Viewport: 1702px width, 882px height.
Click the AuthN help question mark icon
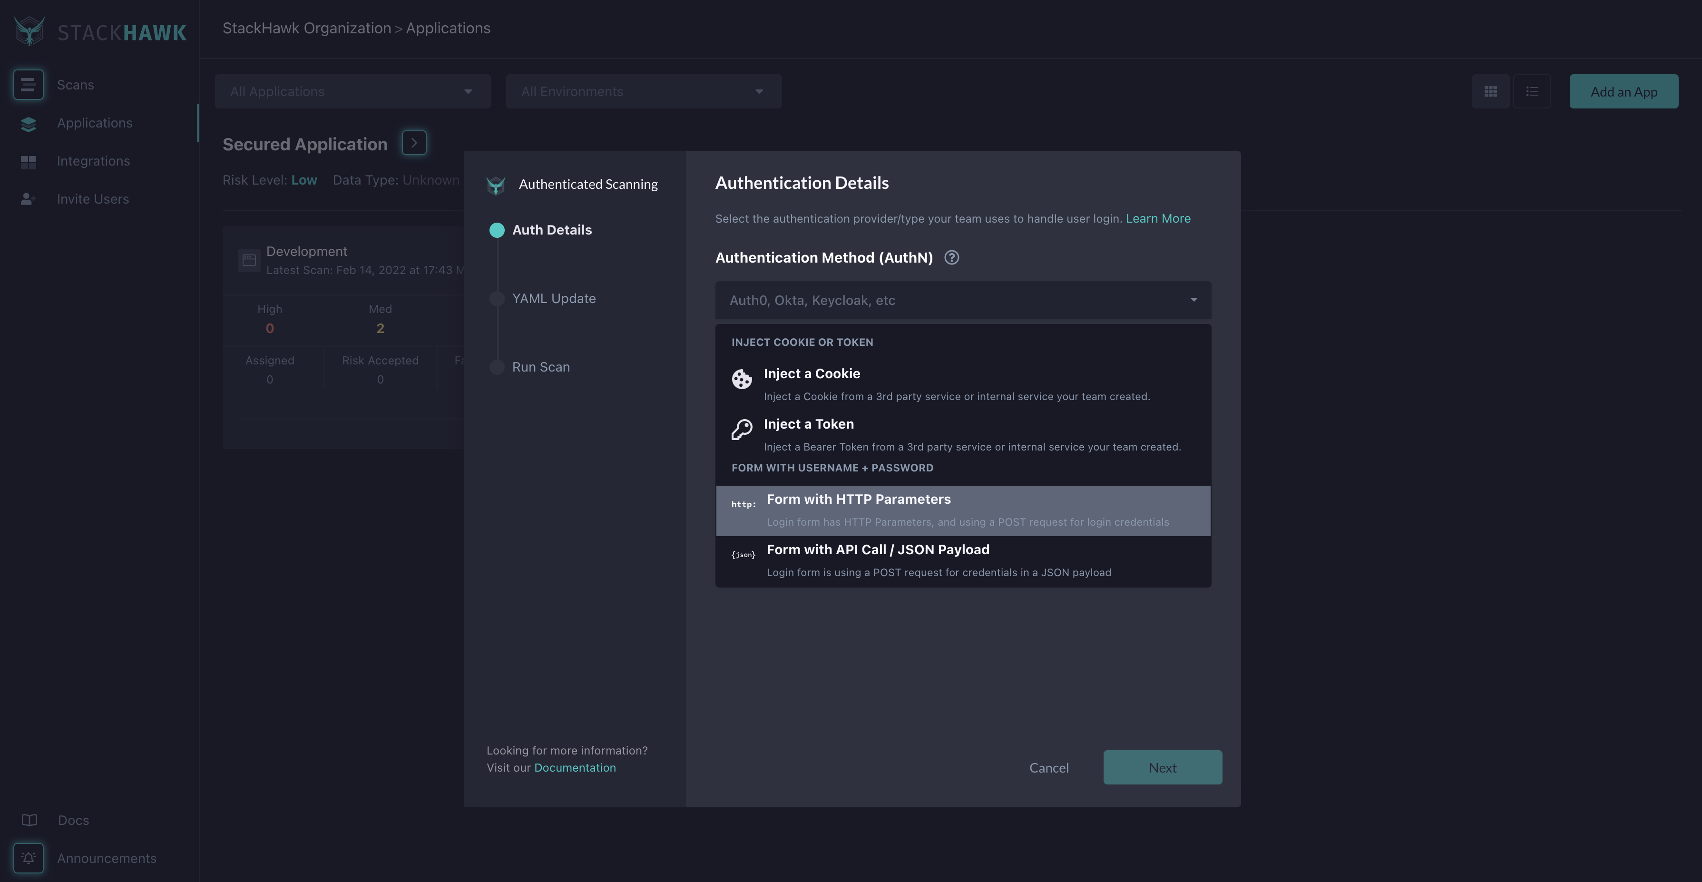tap(951, 258)
